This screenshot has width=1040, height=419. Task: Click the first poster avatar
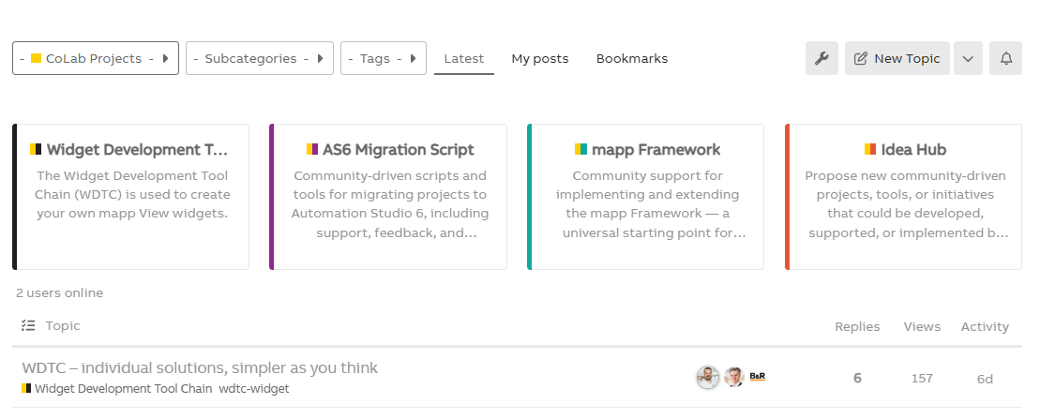708,377
